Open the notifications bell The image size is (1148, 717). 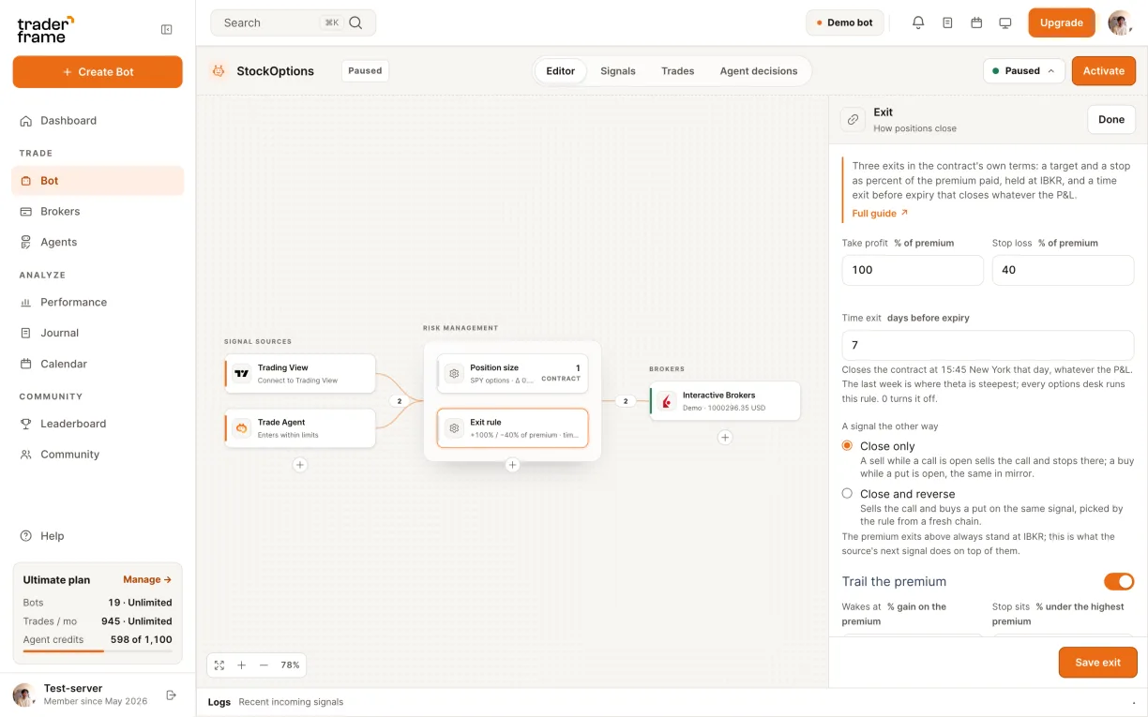pos(918,22)
